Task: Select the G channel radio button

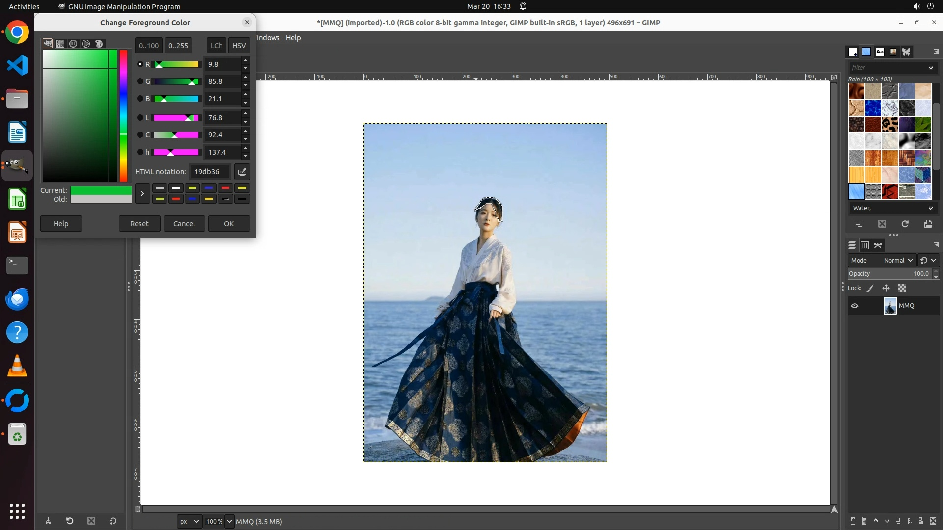Action: tap(140, 81)
